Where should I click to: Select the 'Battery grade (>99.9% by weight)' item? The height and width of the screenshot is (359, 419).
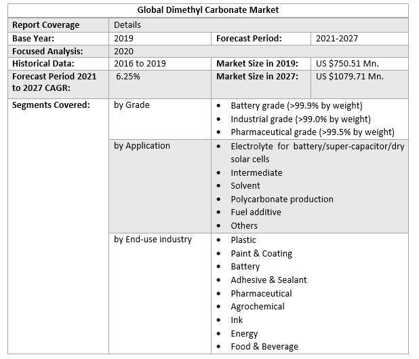pyautogui.click(x=296, y=106)
